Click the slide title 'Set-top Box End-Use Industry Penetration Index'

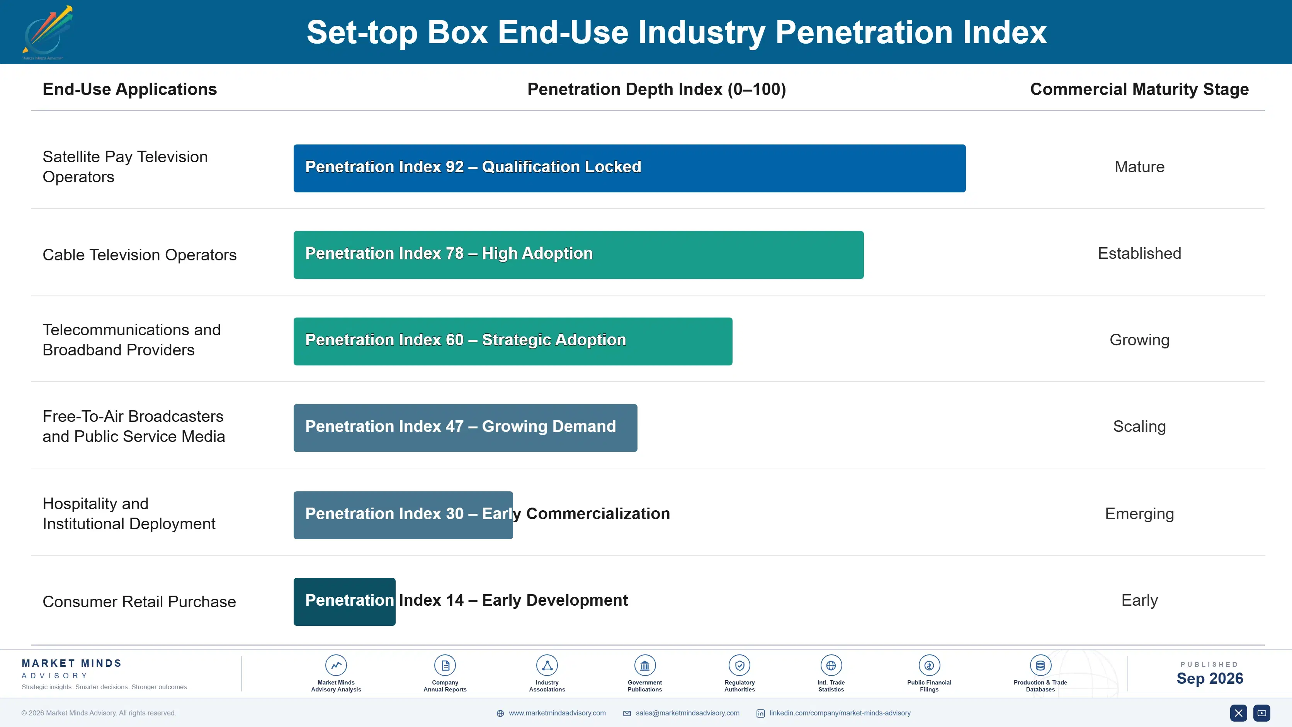click(x=677, y=32)
